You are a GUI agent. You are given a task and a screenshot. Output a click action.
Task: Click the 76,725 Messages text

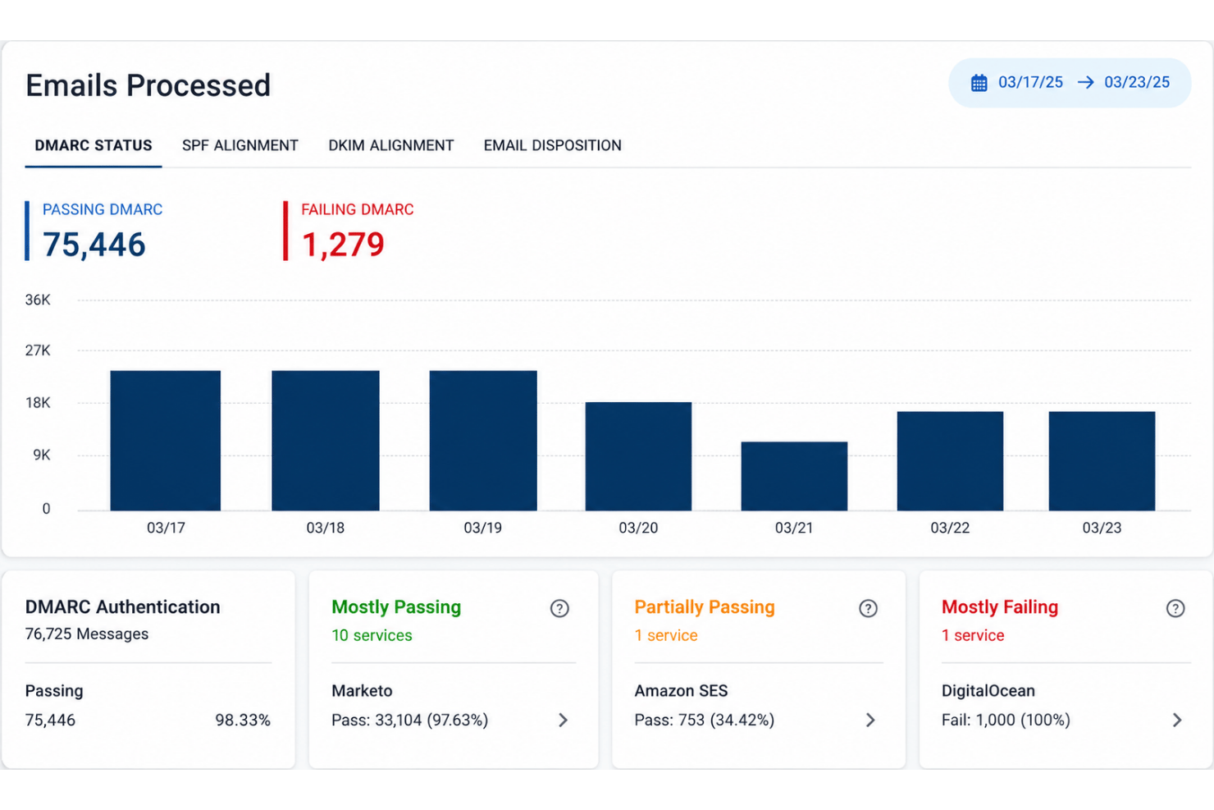tap(87, 634)
